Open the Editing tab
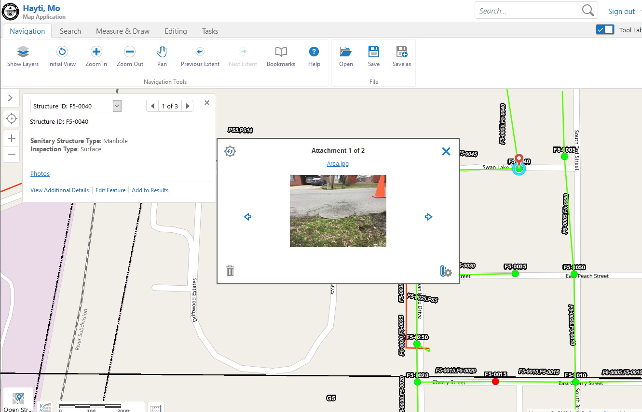 coord(176,31)
